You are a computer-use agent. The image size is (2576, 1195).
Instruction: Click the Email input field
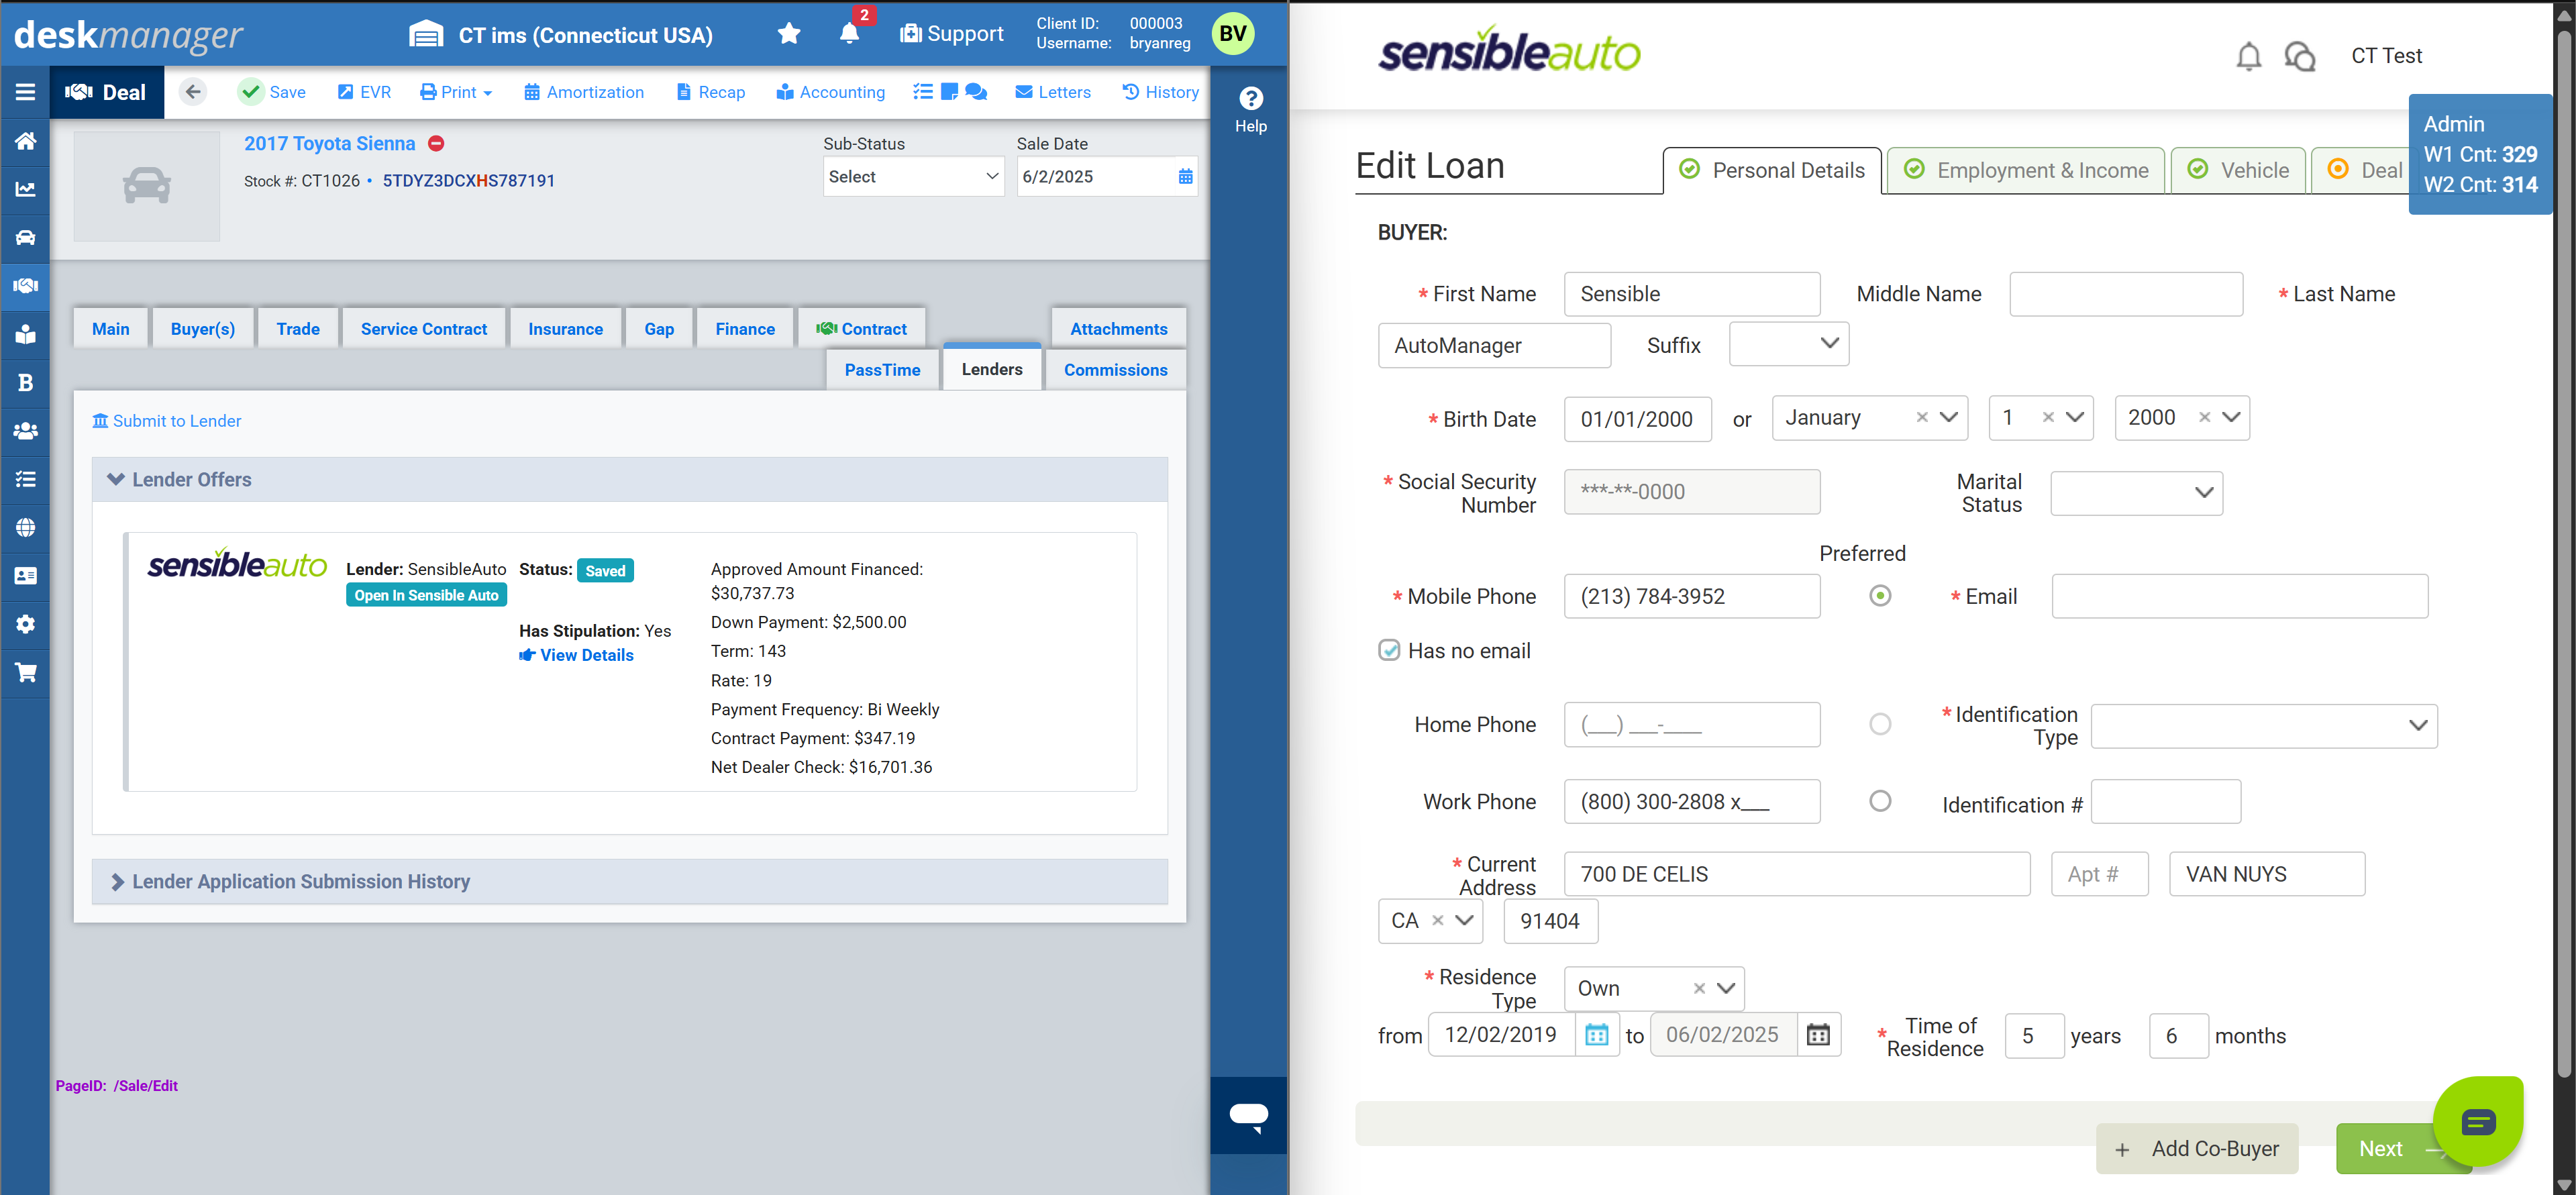click(x=2239, y=596)
